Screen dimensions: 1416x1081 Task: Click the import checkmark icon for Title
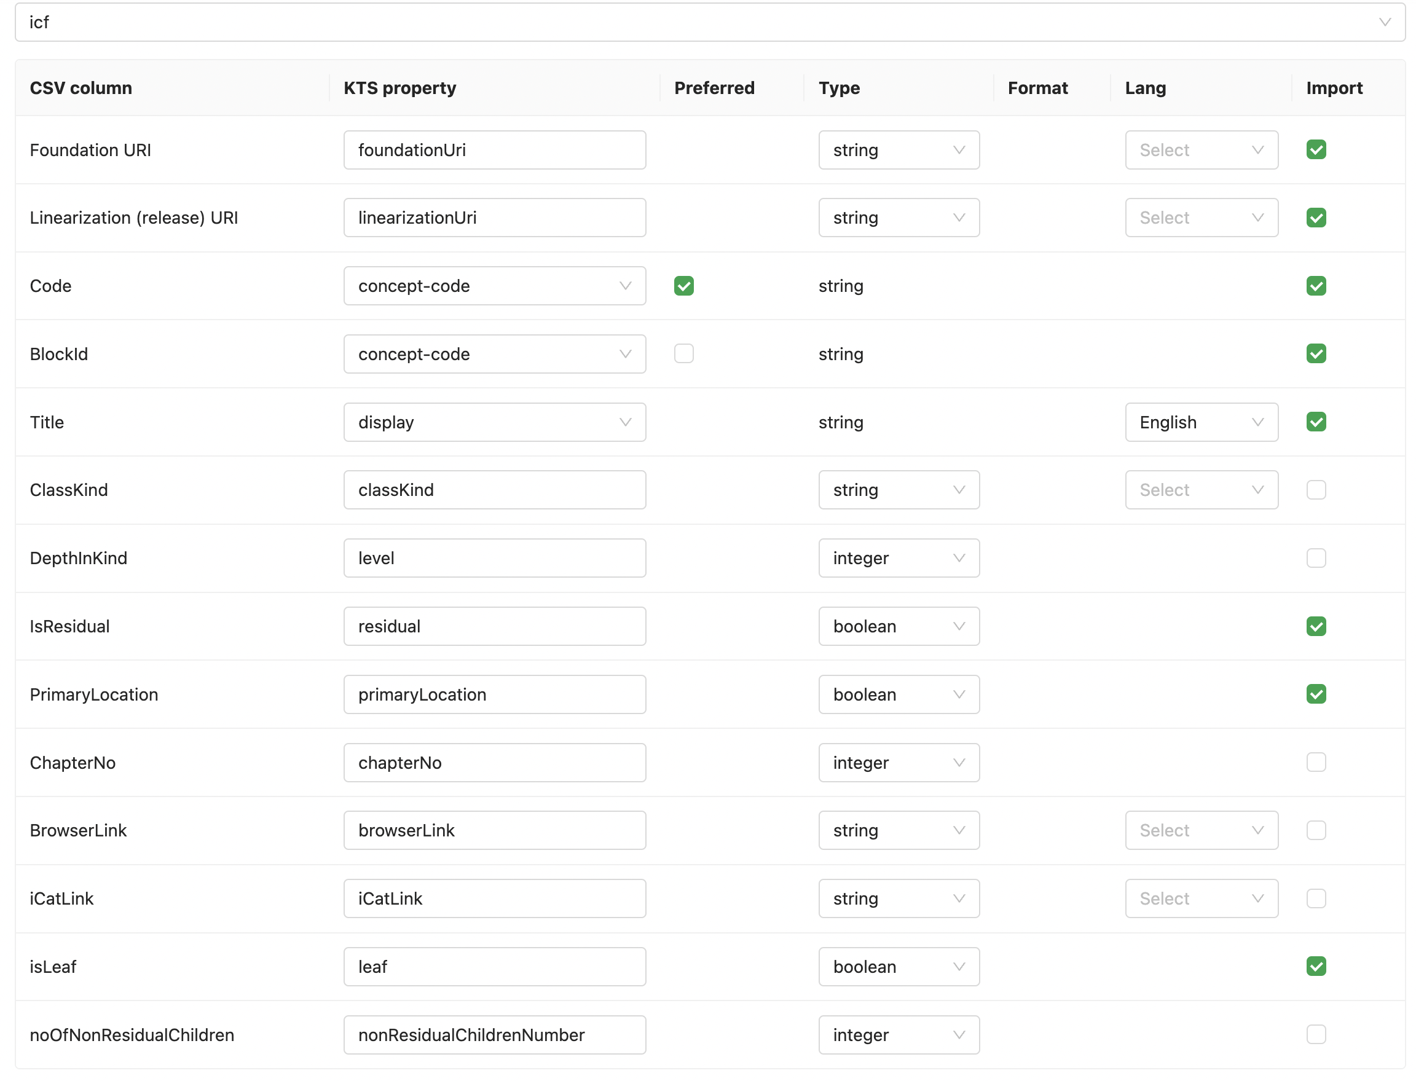pyautogui.click(x=1316, y=421)
